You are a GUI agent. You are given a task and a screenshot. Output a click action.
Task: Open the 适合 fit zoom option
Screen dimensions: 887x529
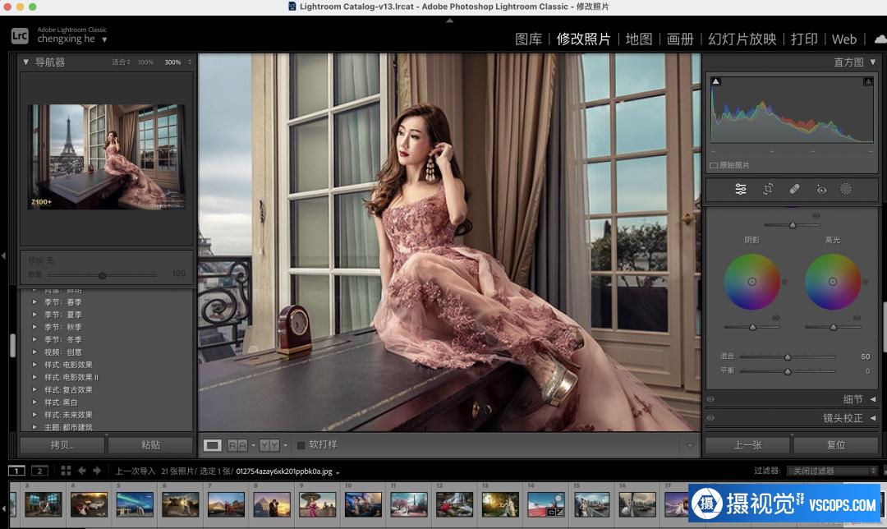click(x=121, y=62)
